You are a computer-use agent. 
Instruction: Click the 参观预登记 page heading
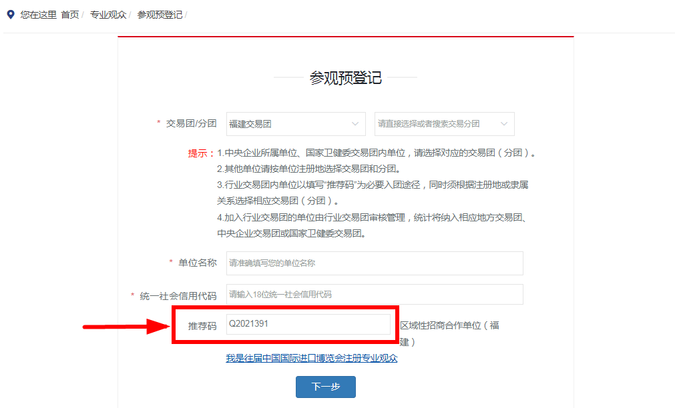pos(345,78)
